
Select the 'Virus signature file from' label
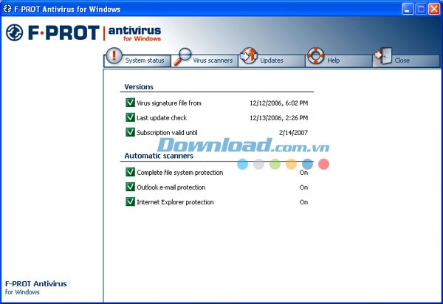coord(169,103)
